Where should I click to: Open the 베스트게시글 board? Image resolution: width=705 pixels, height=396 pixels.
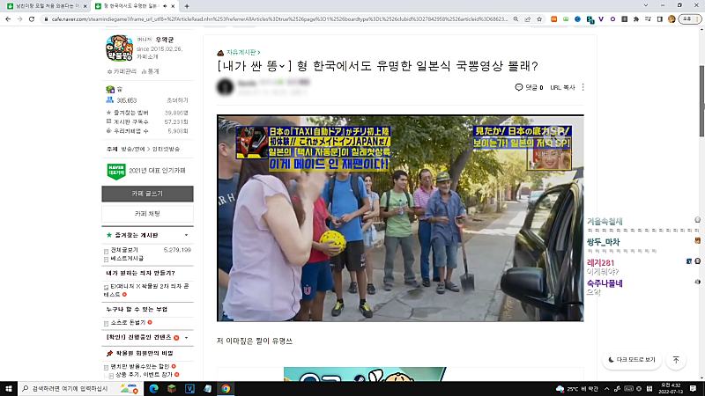point(127,259)
